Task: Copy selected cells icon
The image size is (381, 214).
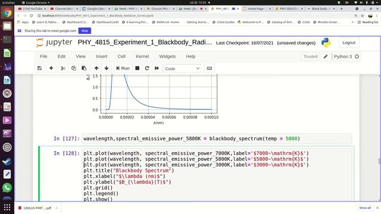Action: coord(73,68)
